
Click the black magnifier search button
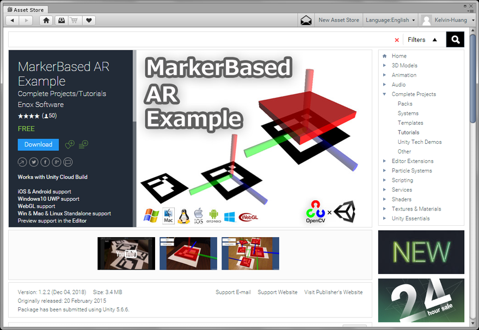[455, 40]
